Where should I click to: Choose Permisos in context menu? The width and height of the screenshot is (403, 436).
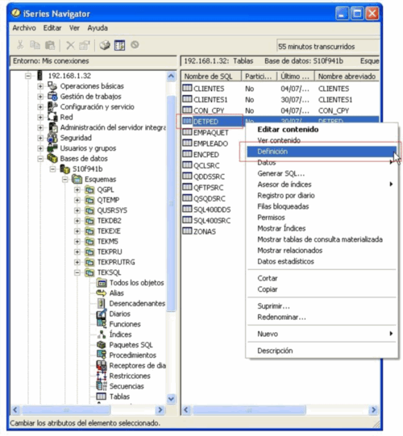[322, 218]
